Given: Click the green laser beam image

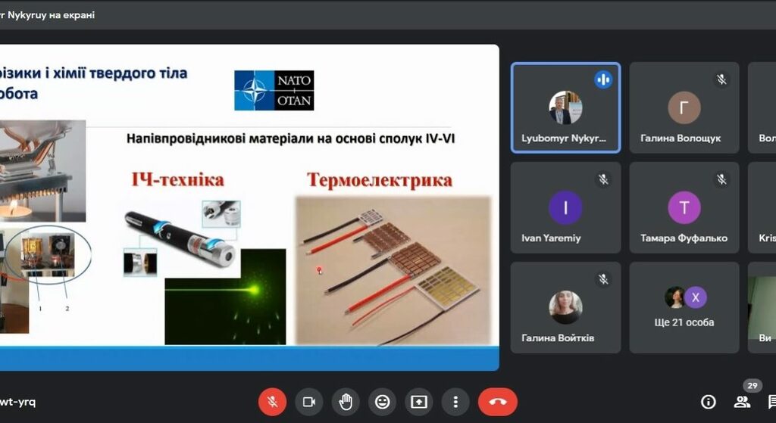Looking at the screenshot, I should tap(225, 296).
